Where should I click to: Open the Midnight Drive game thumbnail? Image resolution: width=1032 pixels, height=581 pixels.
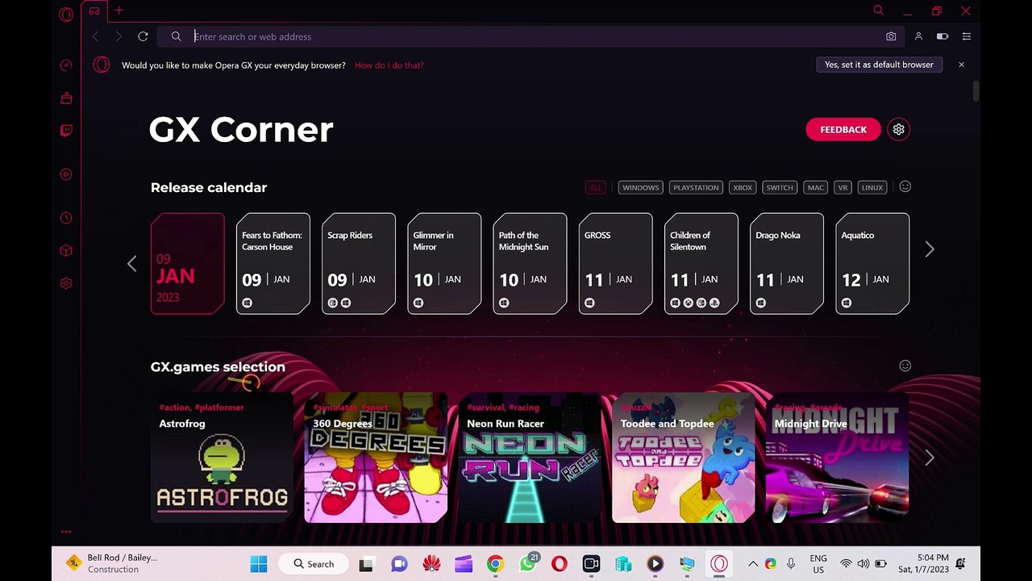[x=838, y=458]
